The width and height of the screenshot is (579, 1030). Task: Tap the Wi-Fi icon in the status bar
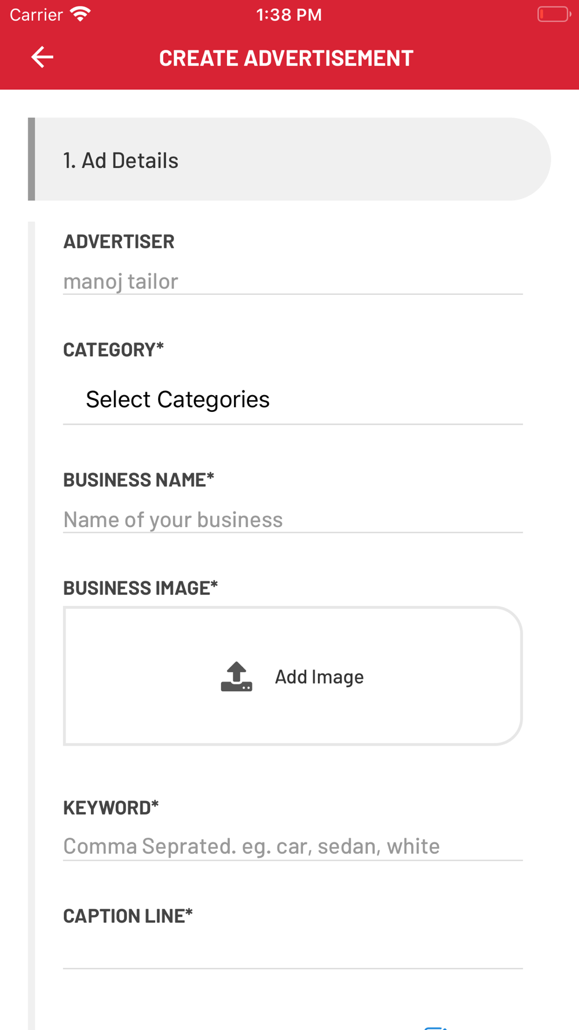(80, 14)
